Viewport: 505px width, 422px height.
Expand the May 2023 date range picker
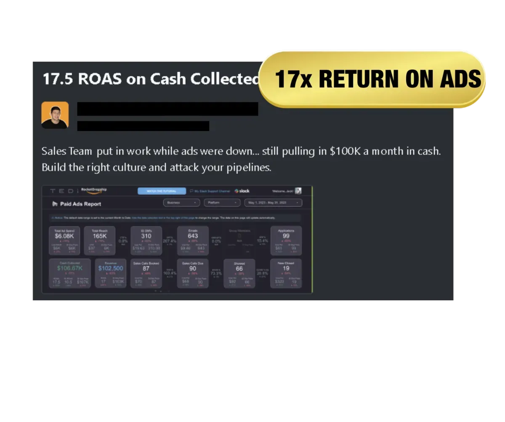tap(273, 202)
